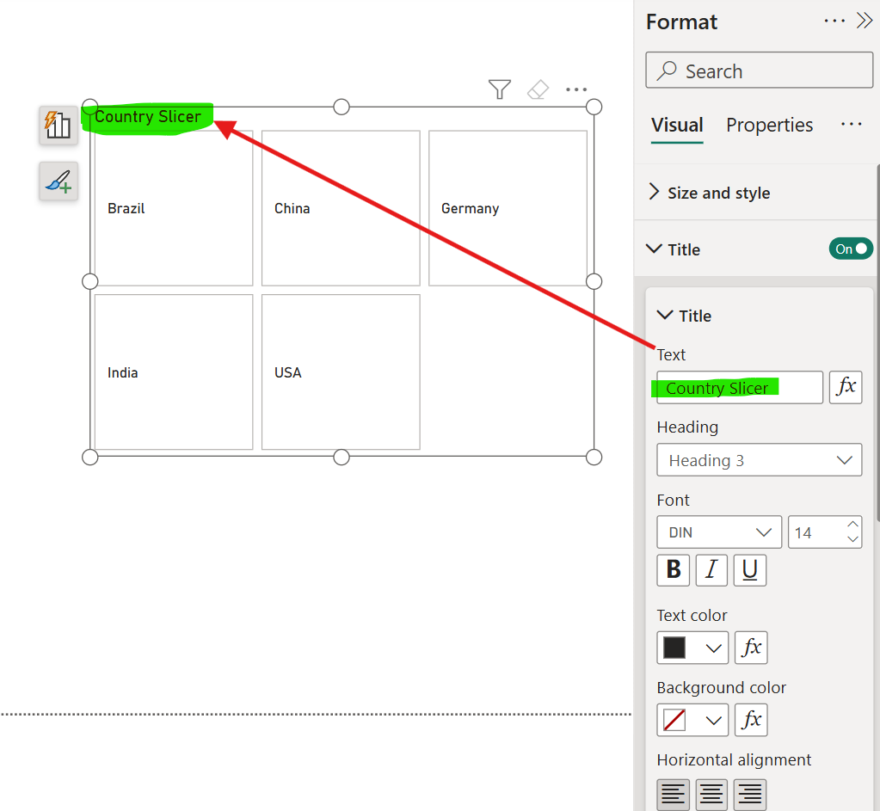Click the fx button next to the Text field
880x811 pixels.
click(846, 387)
